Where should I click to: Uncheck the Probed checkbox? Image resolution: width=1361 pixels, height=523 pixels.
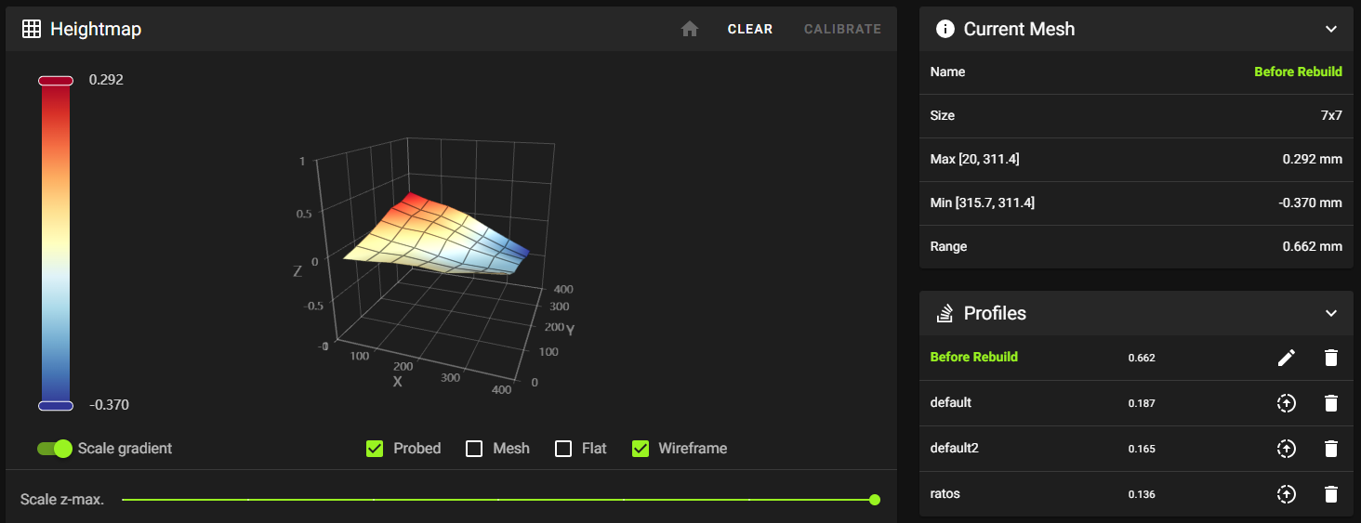coord(375,449)
